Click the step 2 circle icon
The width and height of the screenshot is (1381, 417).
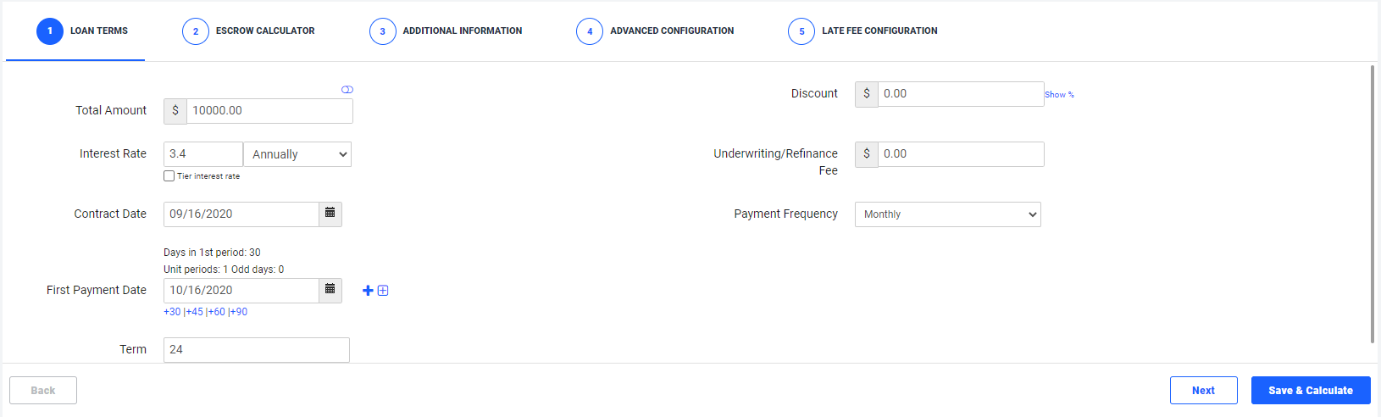click(196, 31)
